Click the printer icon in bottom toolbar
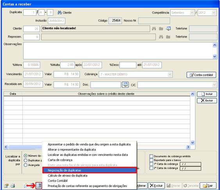This screenshot has height=190, width=220. click(x=13, y=186)
